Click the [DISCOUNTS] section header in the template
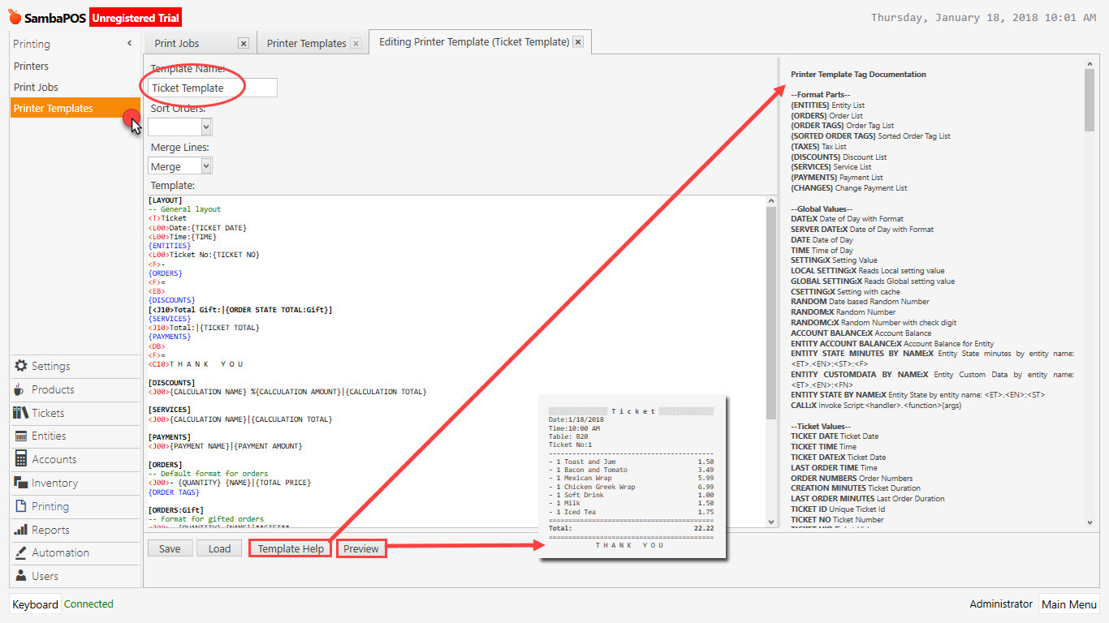Screen dimensions: 1109x623 click(x=171, y=383)
